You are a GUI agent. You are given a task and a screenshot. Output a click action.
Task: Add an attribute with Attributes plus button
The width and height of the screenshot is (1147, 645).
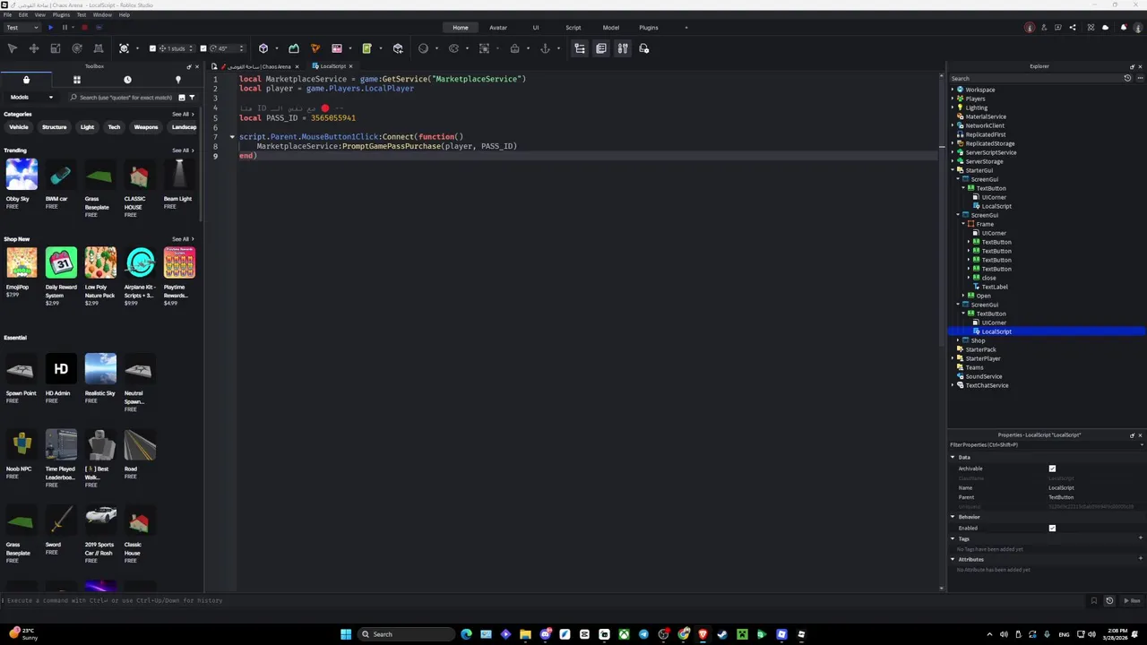1141,559
